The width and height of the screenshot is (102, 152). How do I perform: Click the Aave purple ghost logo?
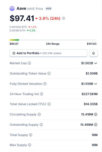pos(12,8)
